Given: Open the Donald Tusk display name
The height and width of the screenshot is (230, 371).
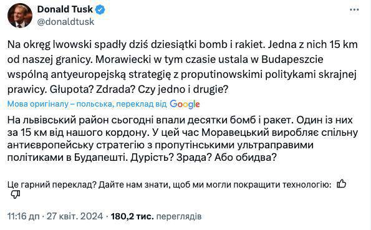Looking at the screenshot, I should tap(65, 9).
